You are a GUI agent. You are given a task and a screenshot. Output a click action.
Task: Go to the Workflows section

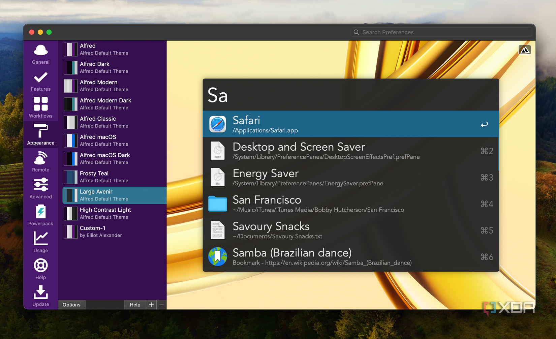tap(40, 108)
